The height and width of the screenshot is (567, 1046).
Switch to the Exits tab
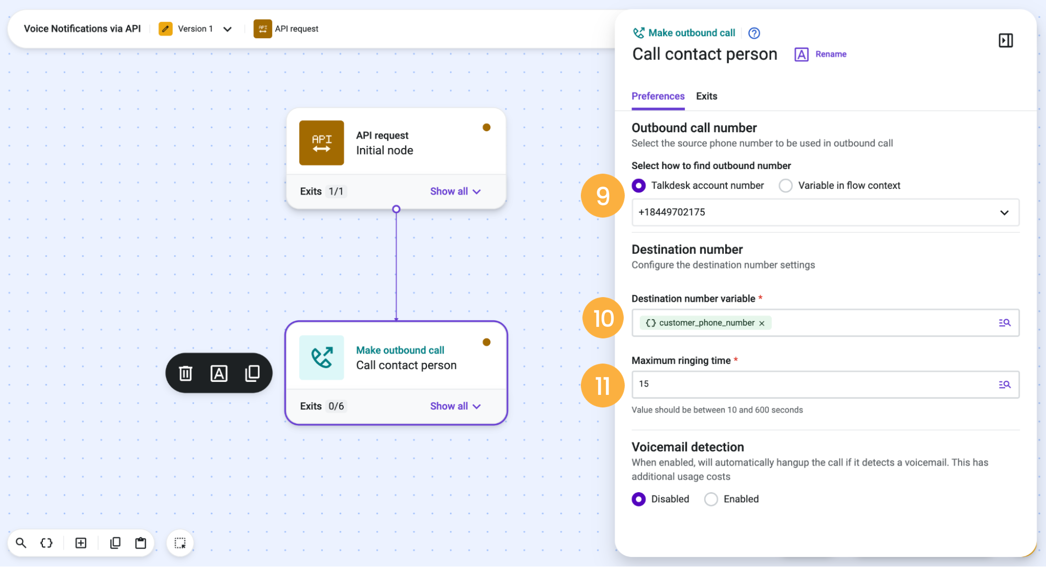pyautogui.click(x=706, y=96)
